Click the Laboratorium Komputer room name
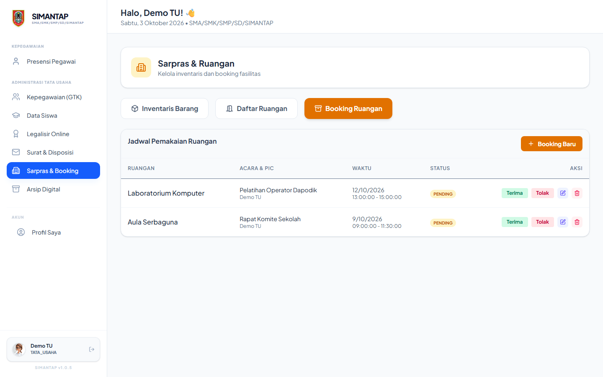This screenshot has height=377, width=603. [x=166, y=193]
